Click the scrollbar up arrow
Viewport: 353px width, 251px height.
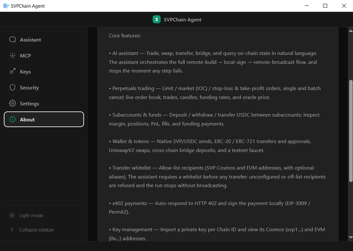[x=350, y=31]
